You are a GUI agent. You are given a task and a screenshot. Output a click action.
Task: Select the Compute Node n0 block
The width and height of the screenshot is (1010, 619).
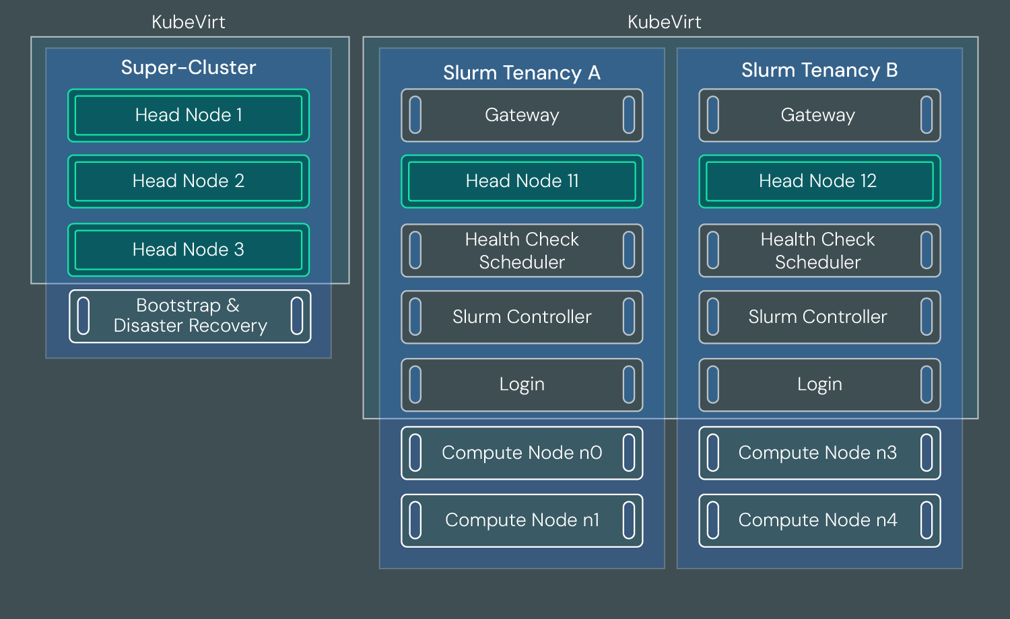pyautogui.click(x=522, y=453)
